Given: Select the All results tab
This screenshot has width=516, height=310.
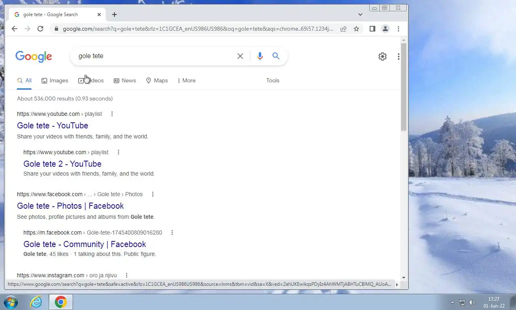Looking at the screenshot, I should [24, 80].
